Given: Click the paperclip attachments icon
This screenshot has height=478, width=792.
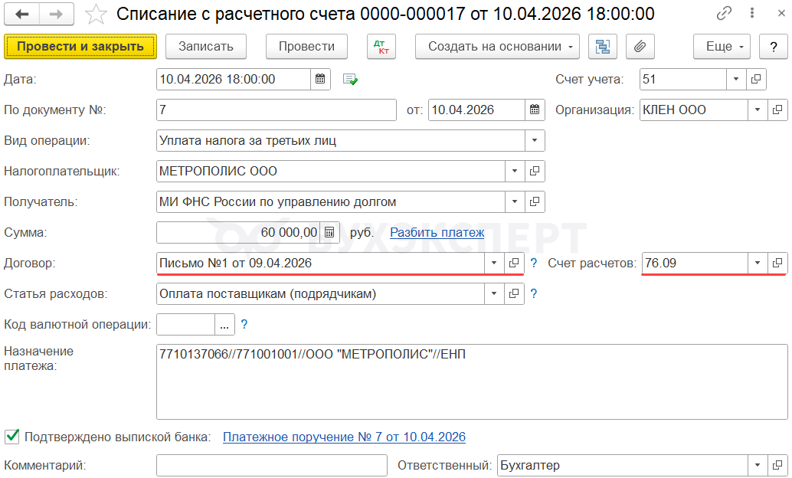Looking at the screenshot, I should tap(640, 47).
